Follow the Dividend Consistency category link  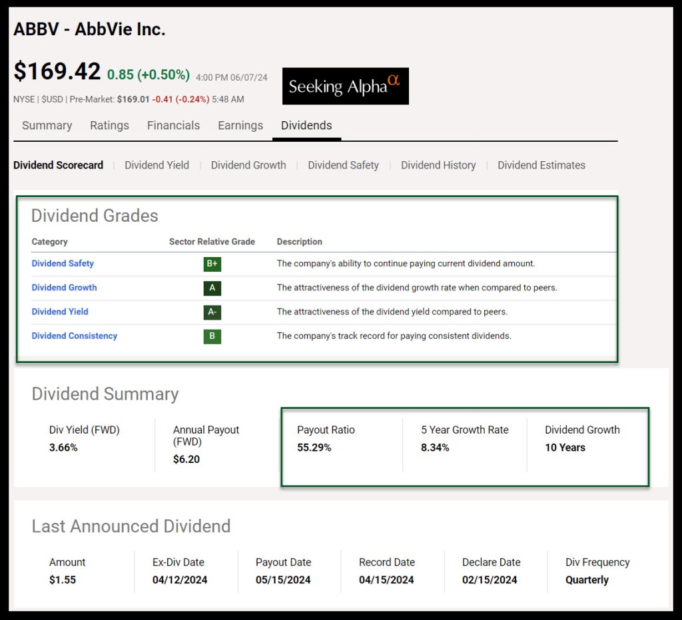coord(74,336)
